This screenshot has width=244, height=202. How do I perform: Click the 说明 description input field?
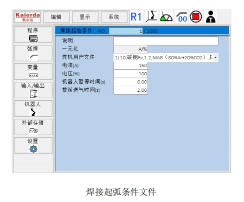(166, 41)
